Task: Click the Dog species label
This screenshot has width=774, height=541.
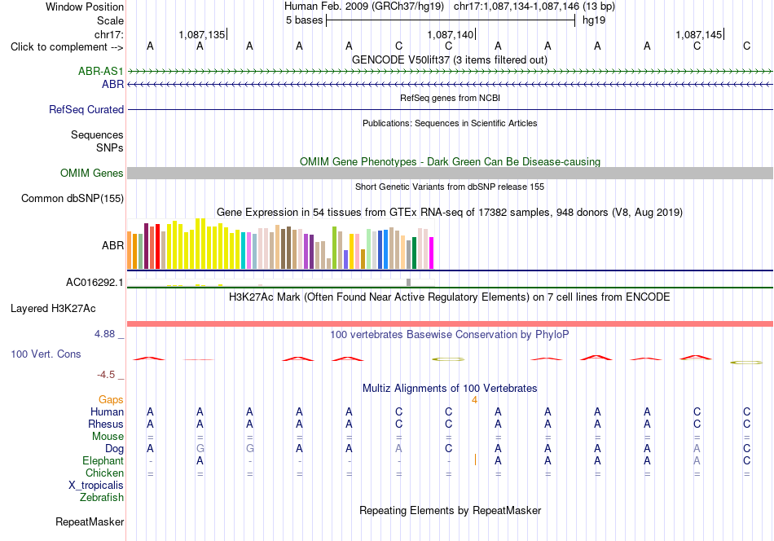Action: [115, 448]
